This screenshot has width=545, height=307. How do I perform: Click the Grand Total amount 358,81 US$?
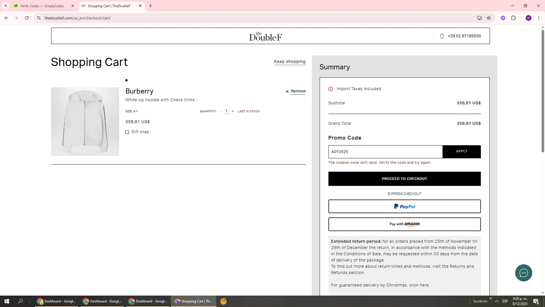[x=469, y=124]
